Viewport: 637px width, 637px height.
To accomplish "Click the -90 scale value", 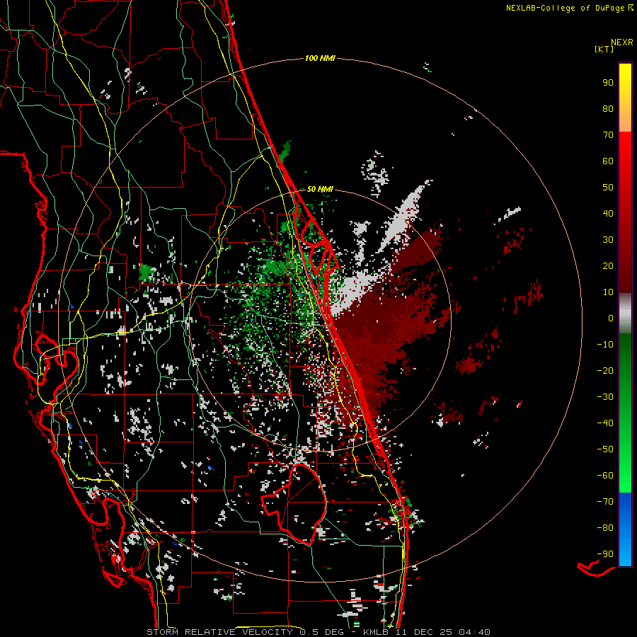I will pos(605,554).
